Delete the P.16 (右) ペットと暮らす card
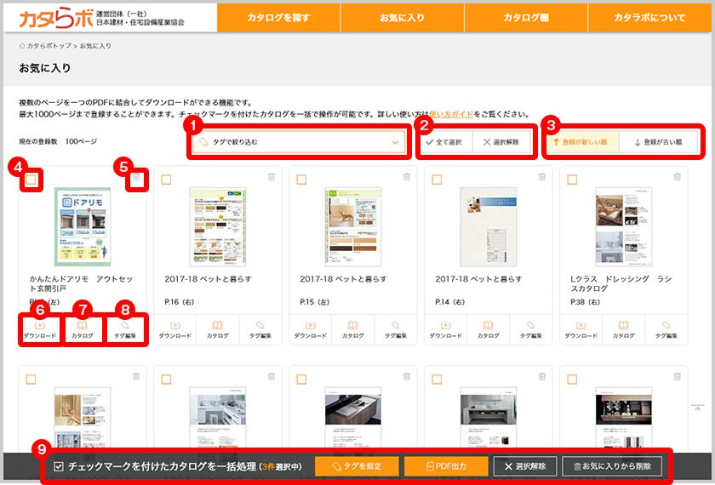 (271, 177)
